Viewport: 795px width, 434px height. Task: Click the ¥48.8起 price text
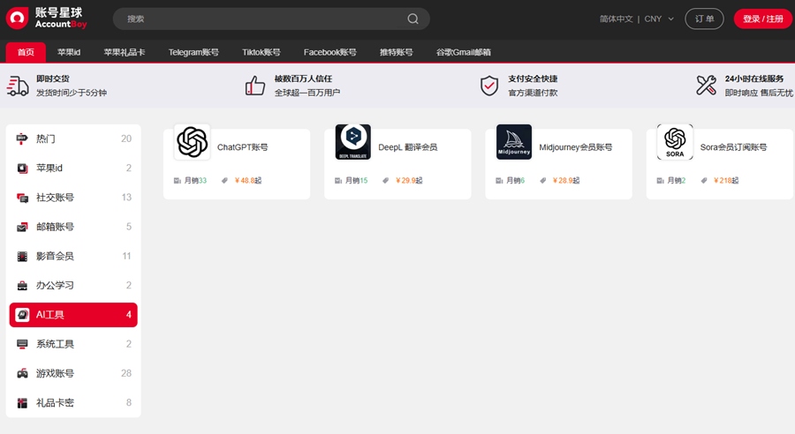(x=248, y=180)
